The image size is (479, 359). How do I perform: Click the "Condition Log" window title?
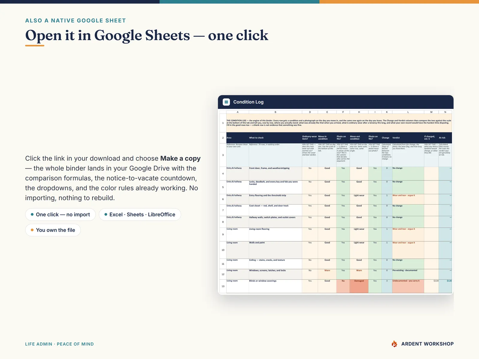click(248, 102)
